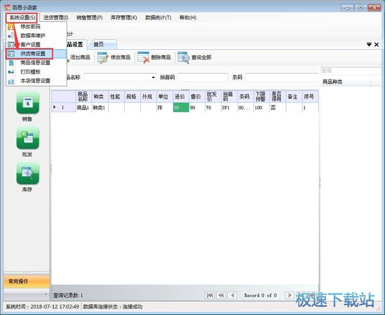The image size is (385, 315).
Task: Select 下限预警 cell 100
Action: tap(261, 108)
